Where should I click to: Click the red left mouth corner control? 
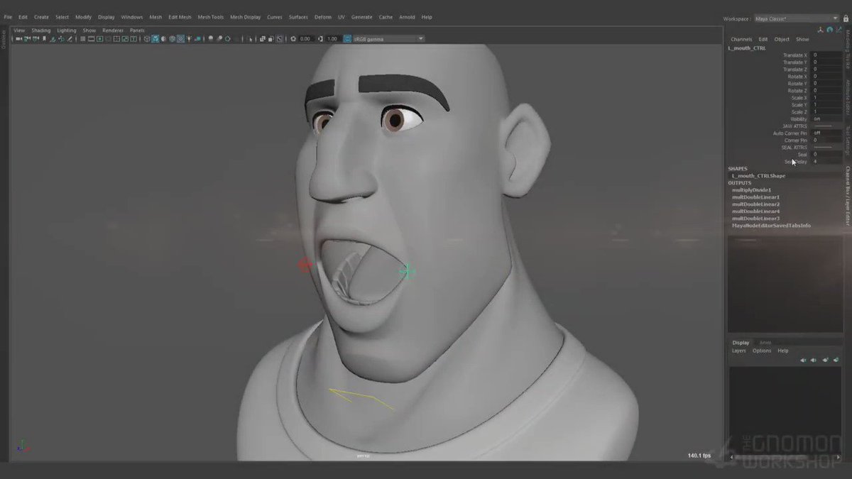305,265
